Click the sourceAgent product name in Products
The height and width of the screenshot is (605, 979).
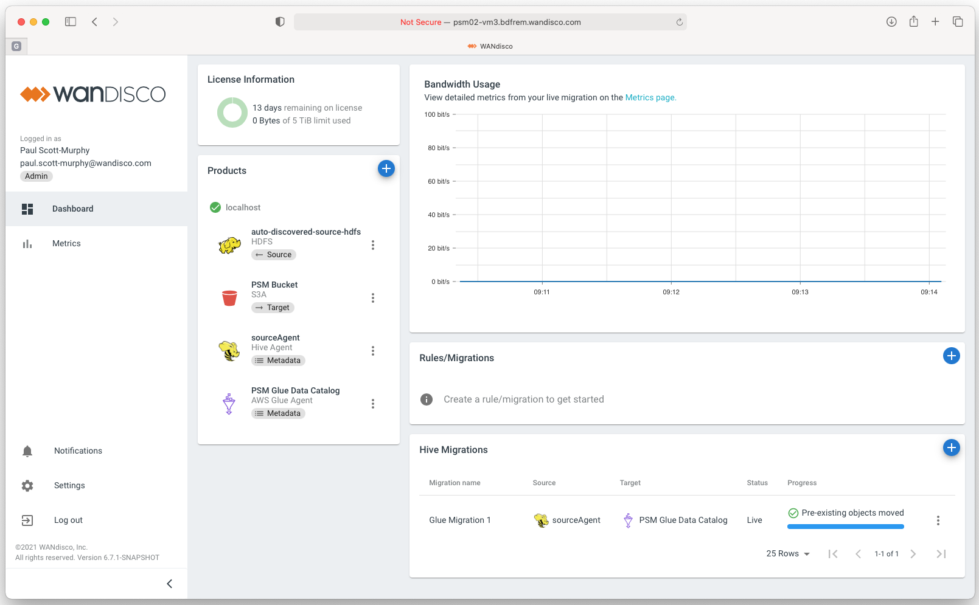tap(276, 337)
